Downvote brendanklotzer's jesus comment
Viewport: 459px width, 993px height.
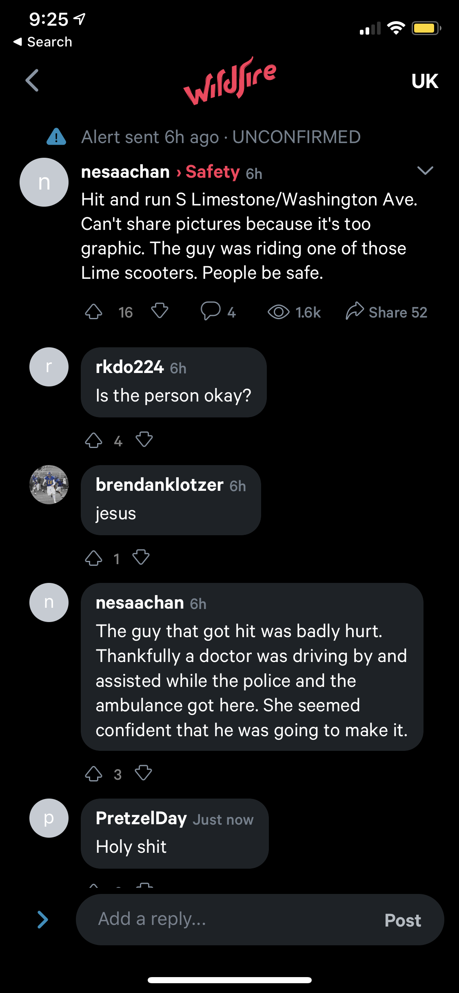141,558
